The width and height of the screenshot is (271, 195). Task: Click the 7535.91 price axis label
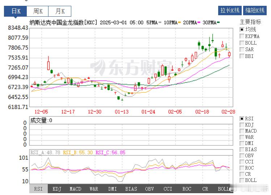pyautogui.click(x=18, y=58)
